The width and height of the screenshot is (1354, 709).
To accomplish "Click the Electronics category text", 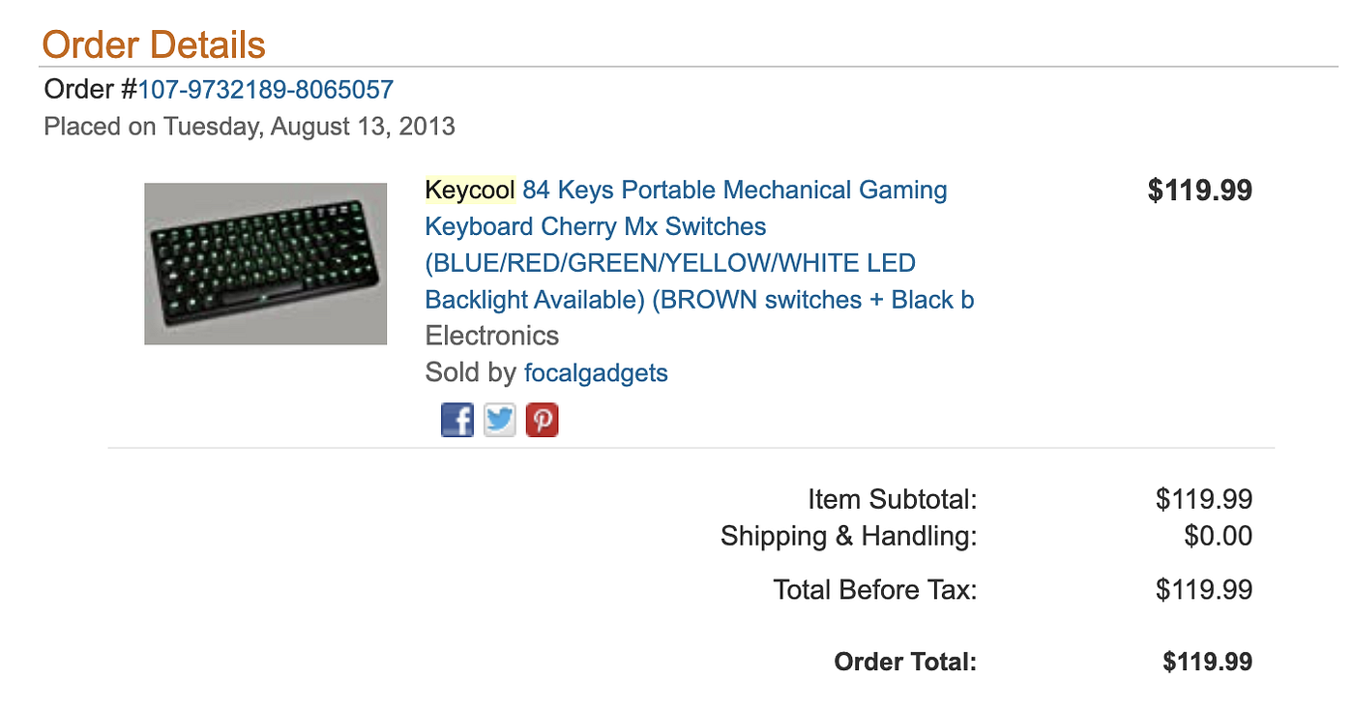I will (x=491, y=336).
